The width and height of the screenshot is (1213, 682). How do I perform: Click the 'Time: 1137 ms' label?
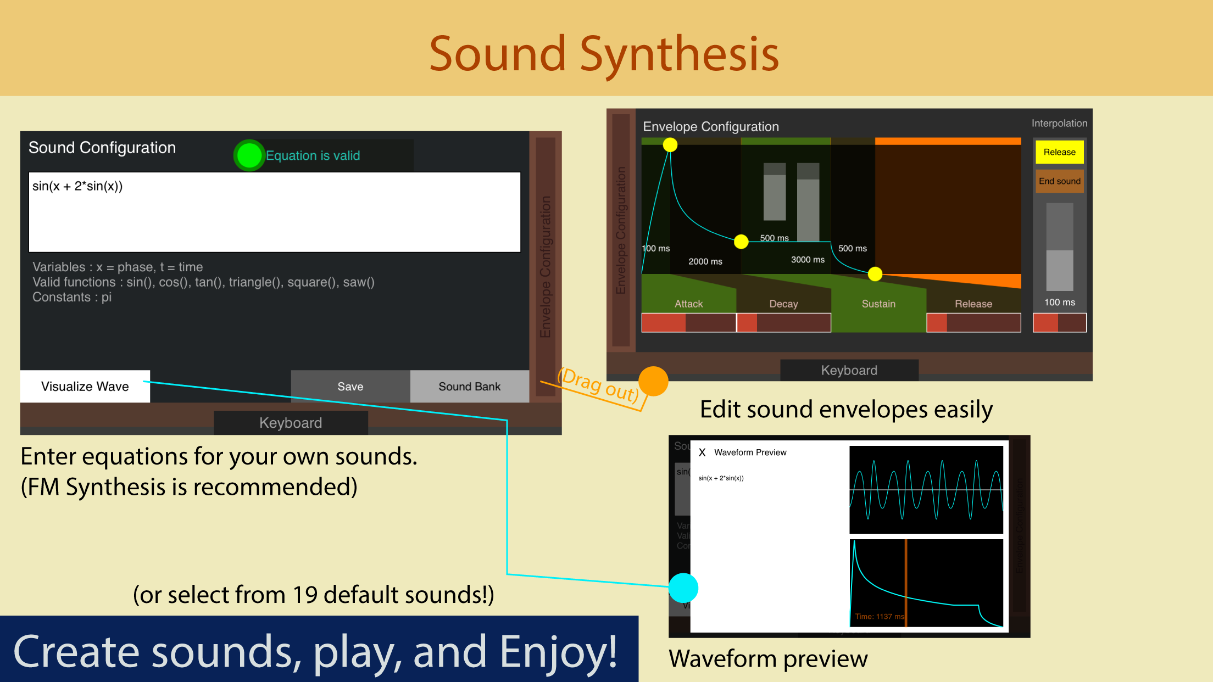point(880,617)
